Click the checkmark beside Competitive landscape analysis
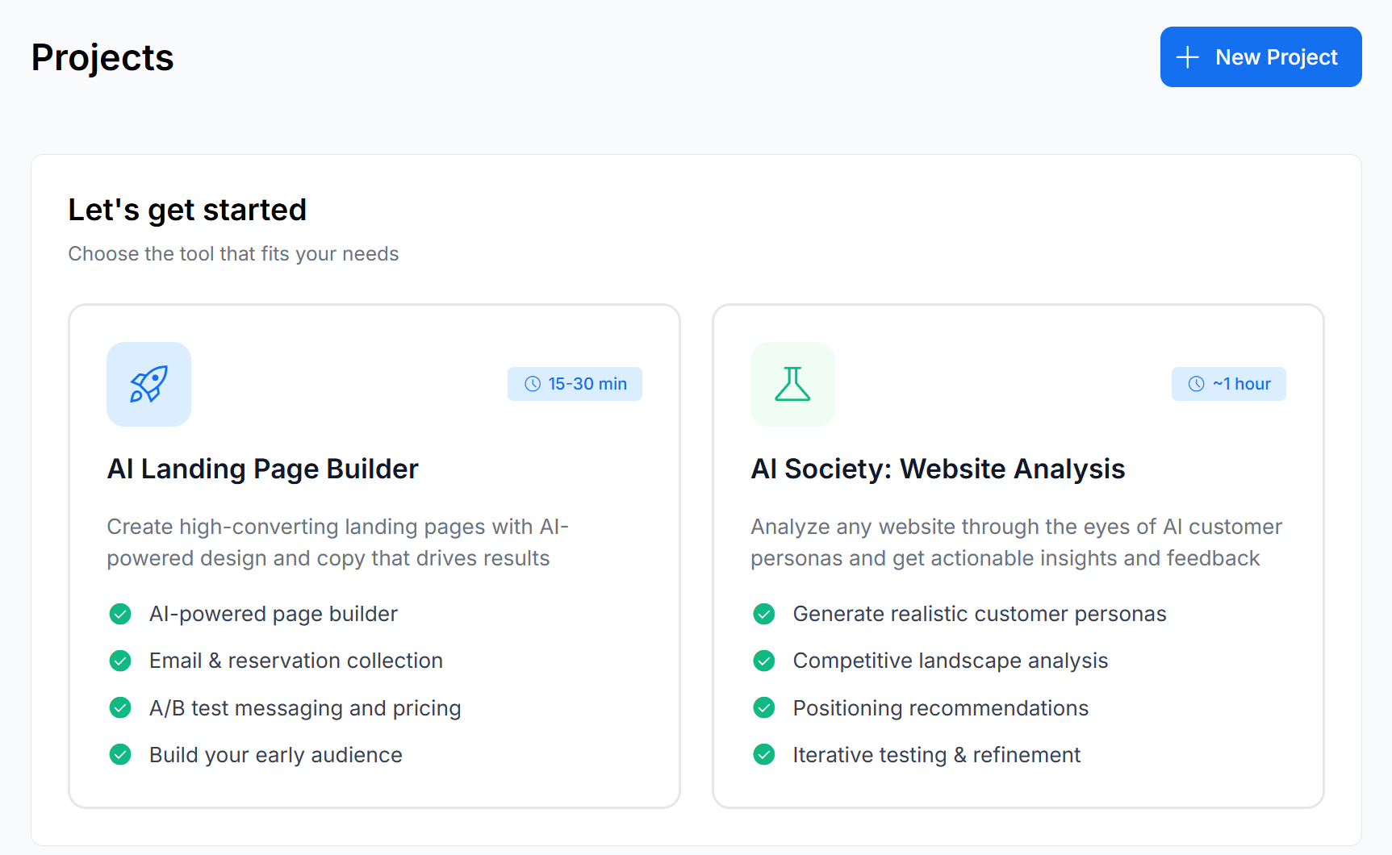1392x855 pixels. tap(763, 661)
